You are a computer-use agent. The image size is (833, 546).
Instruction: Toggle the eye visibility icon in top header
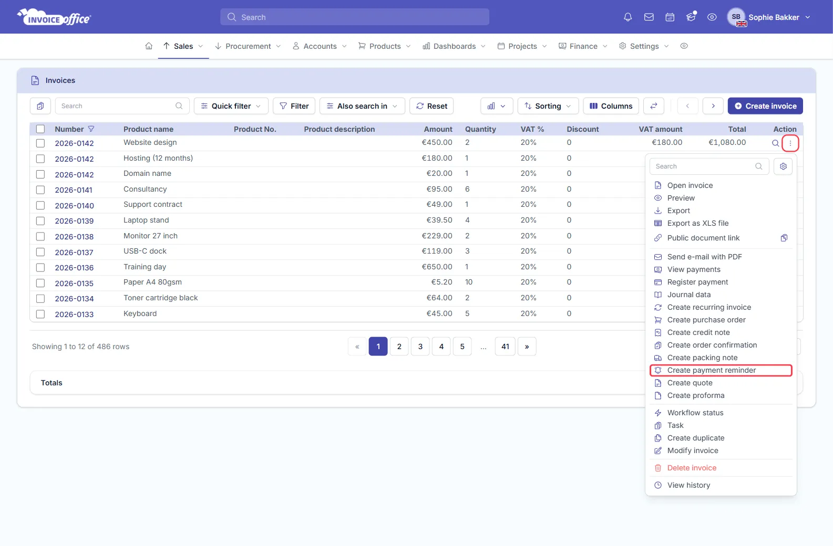coord(712,17)
